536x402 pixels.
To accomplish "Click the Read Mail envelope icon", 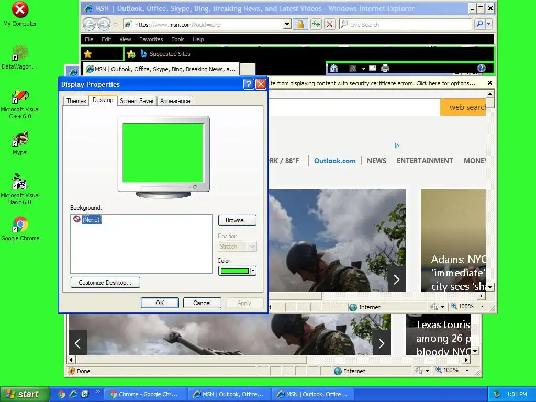I will [x=373, y=68].
